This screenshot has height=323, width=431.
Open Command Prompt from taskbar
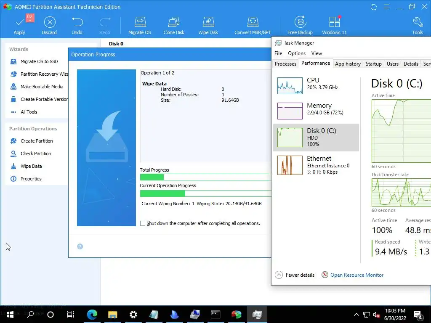point(216,314)
